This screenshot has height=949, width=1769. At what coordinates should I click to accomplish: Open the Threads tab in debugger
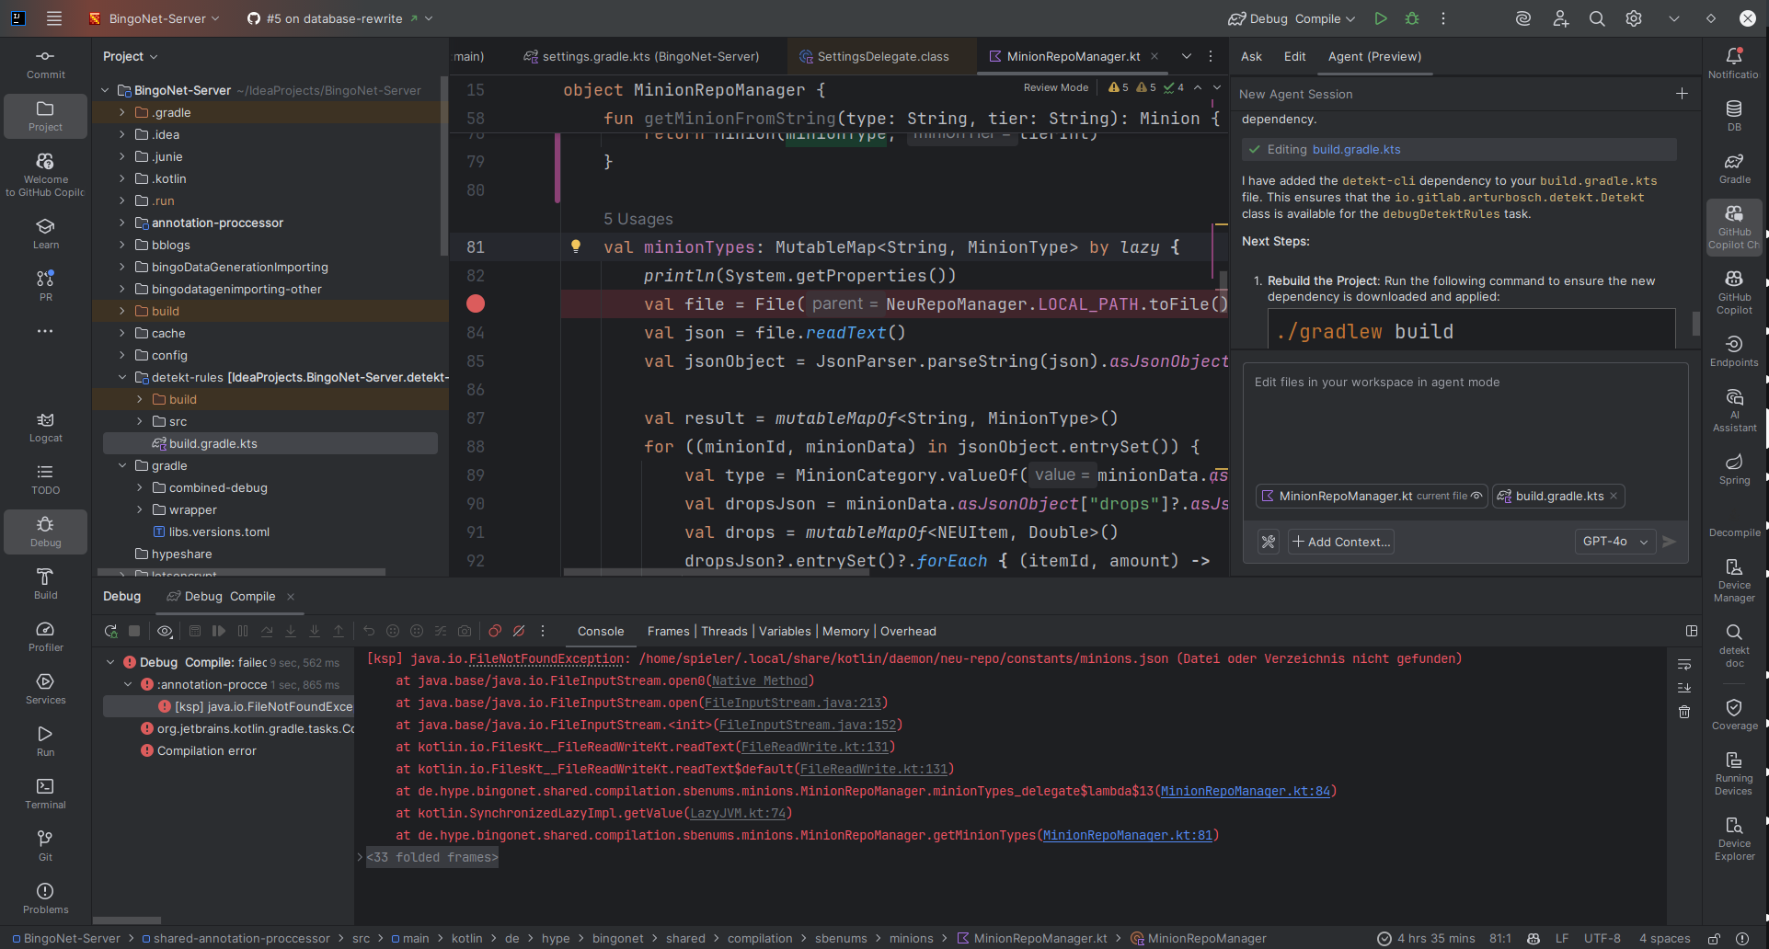724,631
